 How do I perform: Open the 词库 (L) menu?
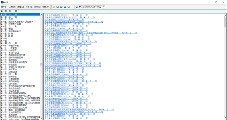38,7
